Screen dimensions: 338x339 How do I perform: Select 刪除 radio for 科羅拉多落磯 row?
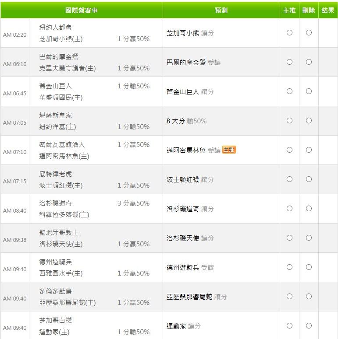click(309, 208)
